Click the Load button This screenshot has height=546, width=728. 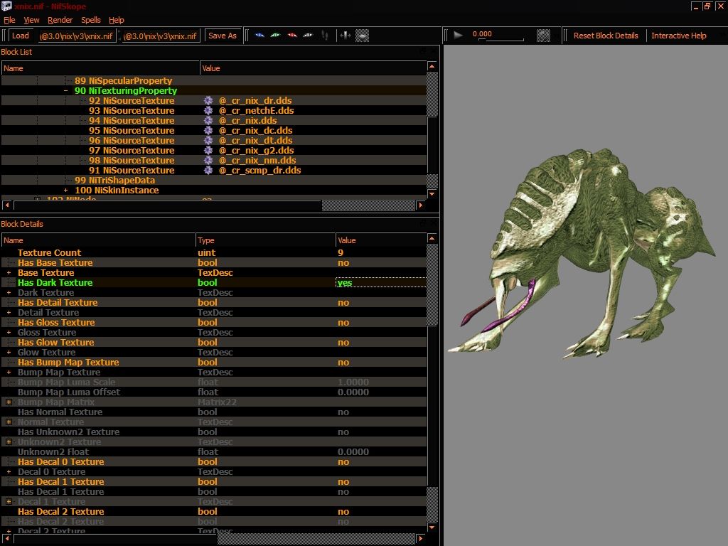(21, 36)
